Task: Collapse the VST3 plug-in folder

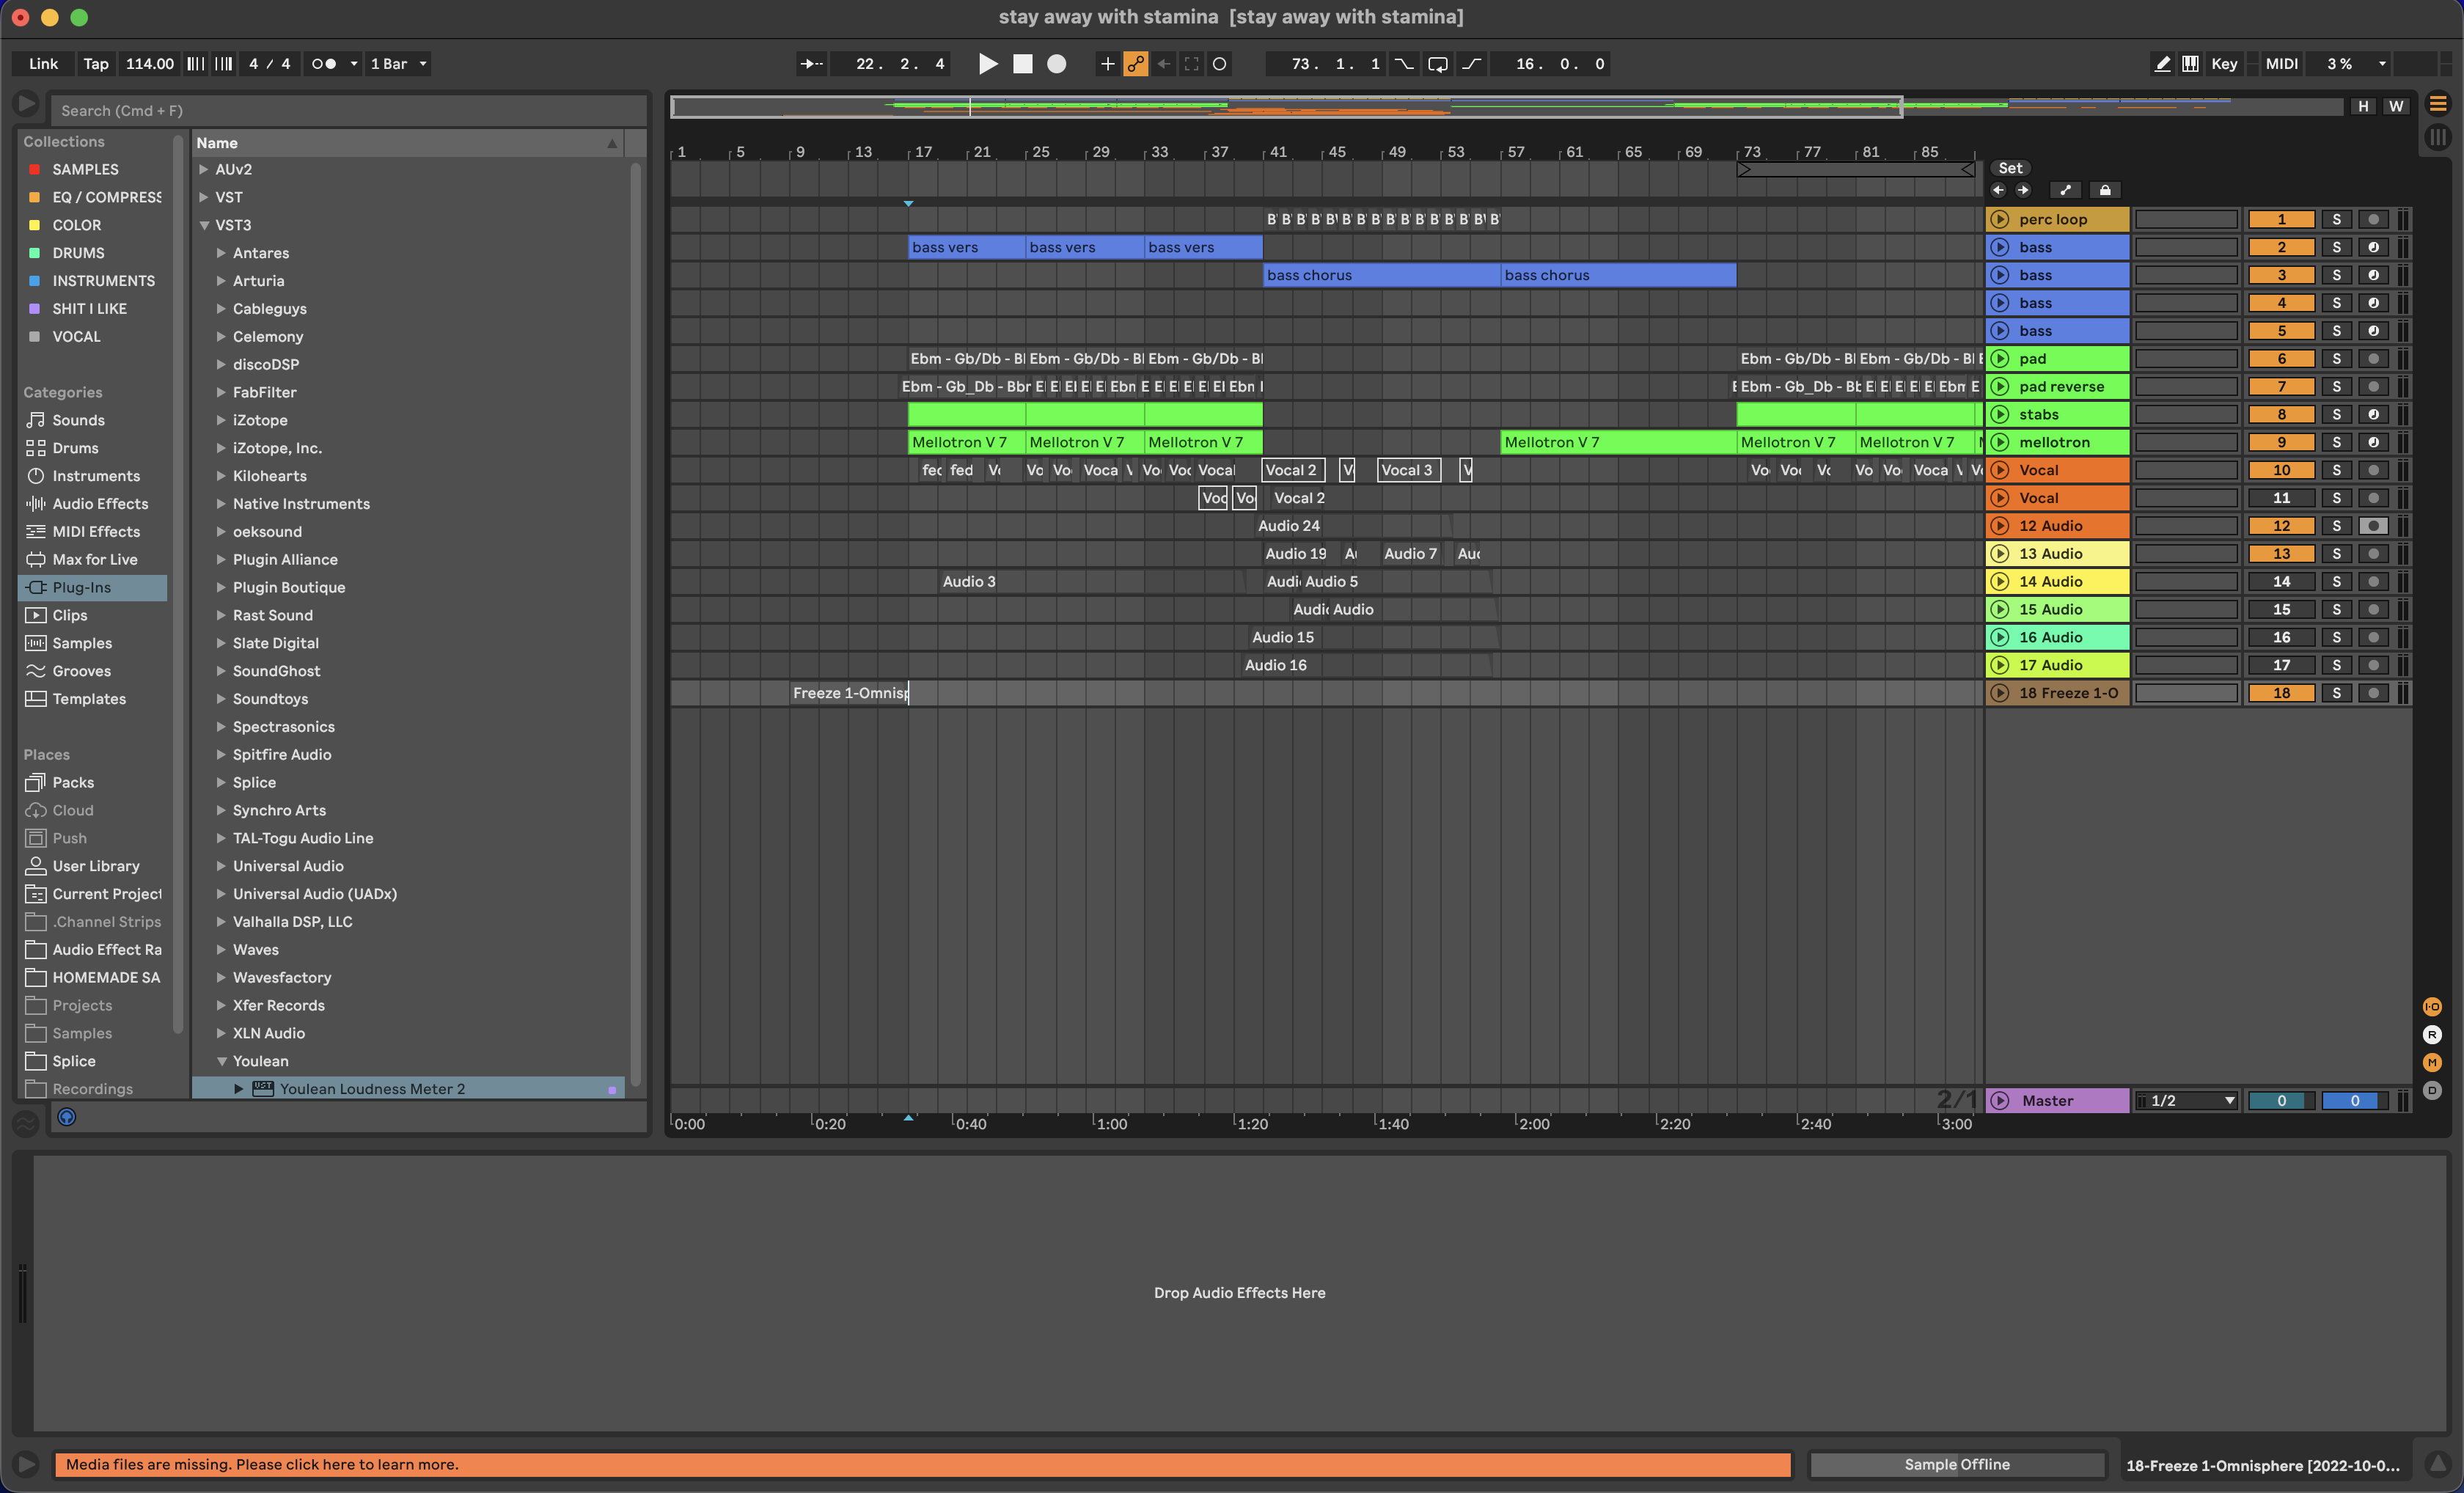Action: (204, 225)
